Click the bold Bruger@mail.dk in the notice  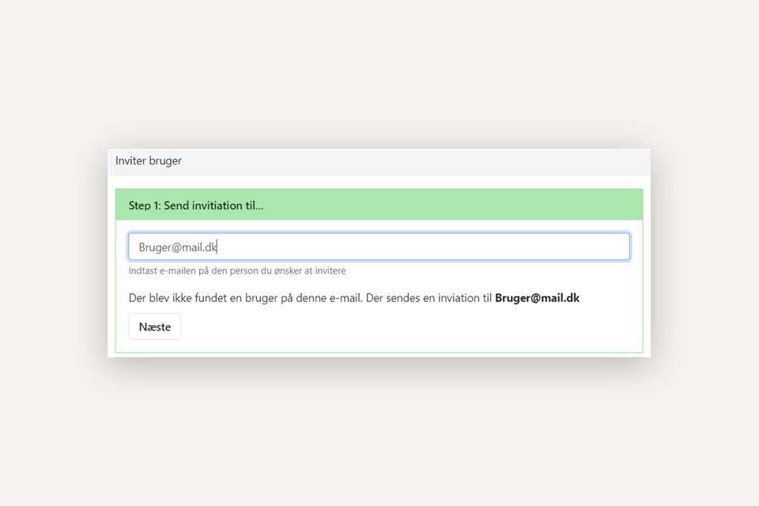537,298
